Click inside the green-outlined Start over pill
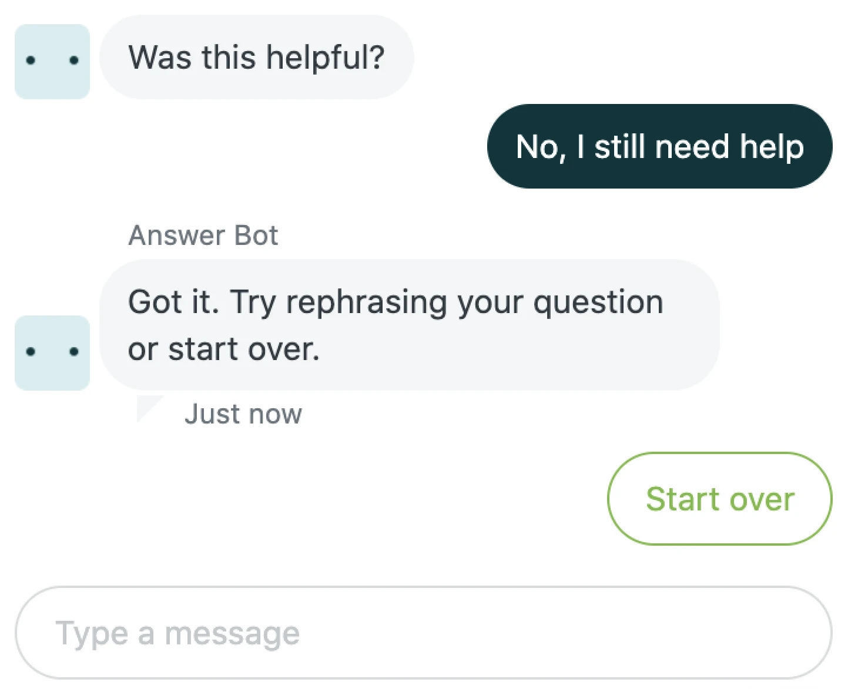 pyautogui.click(x=719, y=499)
